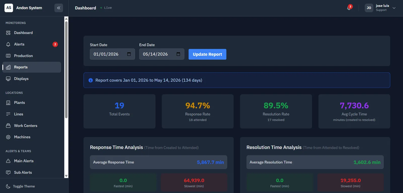Viewport: 403px width, 193px height.
Task: Open the Dashboard menu item
Action: [x=32, y=33]
